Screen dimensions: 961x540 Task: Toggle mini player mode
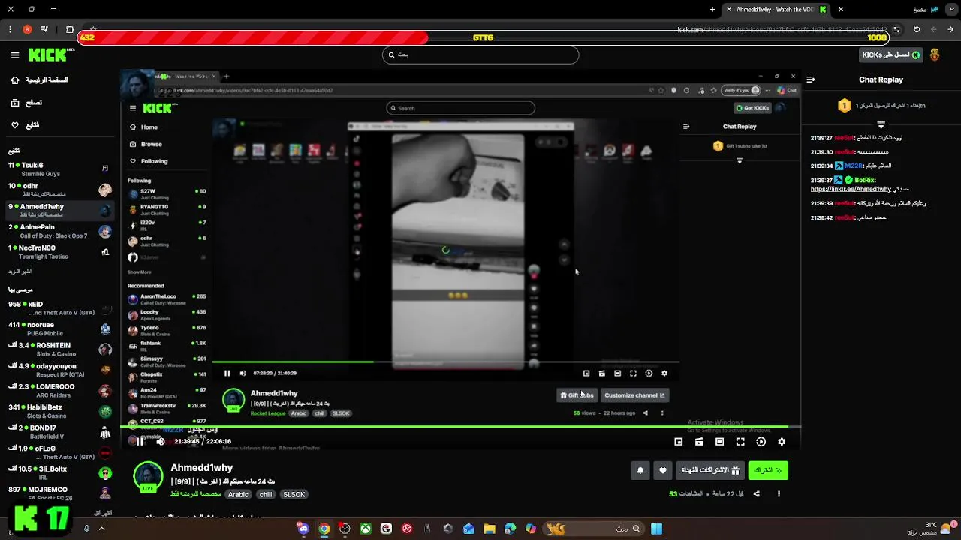click(x=679, y=442)
